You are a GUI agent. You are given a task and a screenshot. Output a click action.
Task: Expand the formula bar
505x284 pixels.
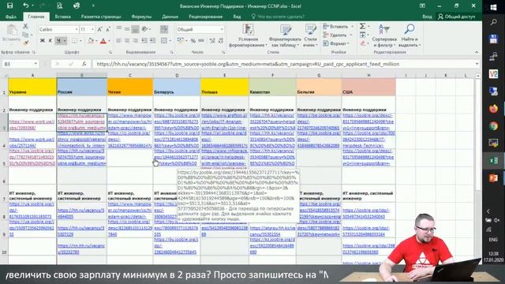tap(477, 64)
